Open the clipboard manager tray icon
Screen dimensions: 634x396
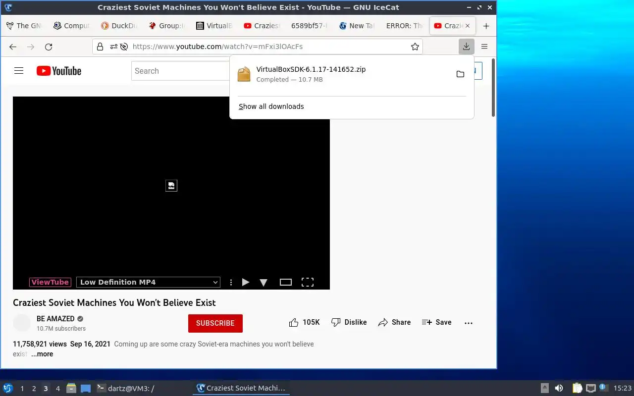[577, 388]
